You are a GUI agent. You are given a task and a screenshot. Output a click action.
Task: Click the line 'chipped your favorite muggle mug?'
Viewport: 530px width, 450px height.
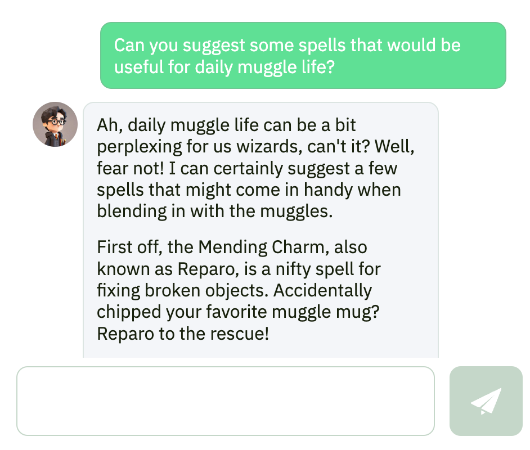point(238,312)
